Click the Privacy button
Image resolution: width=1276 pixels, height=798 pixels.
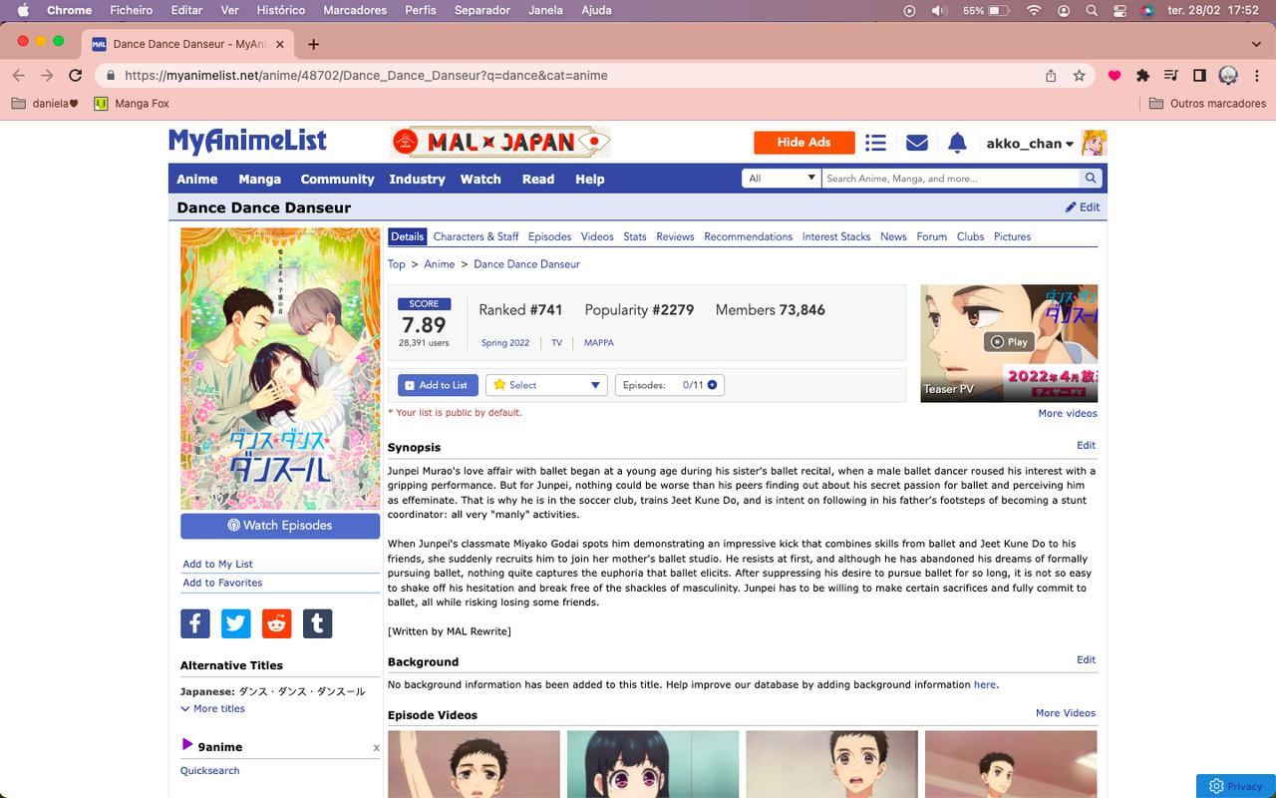[x=1236, y=786]
